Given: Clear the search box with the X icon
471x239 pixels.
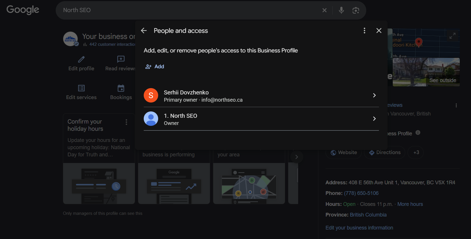Looking at the screenshot, I should point(324,10).
